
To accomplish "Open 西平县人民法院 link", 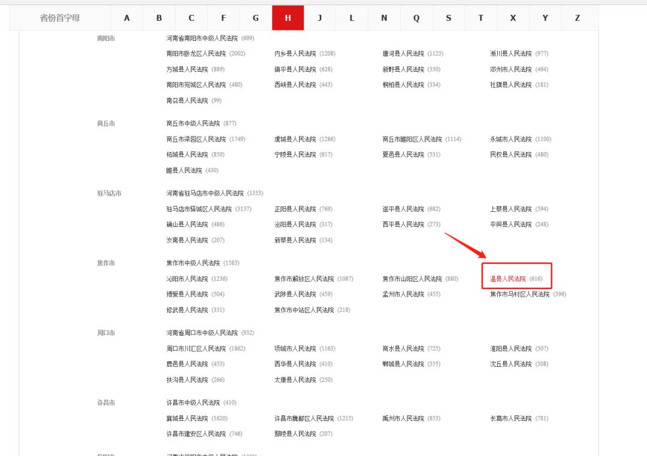I will tap(403, 224).
